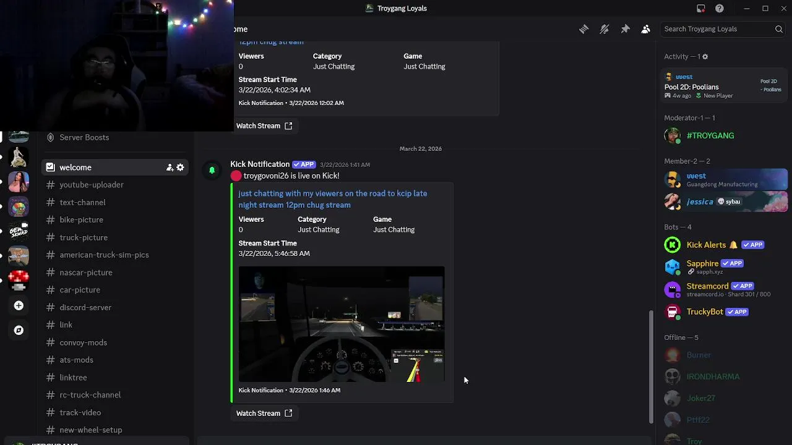Open the stream title link in embed

pyautogui.click(x=332, y=199)
